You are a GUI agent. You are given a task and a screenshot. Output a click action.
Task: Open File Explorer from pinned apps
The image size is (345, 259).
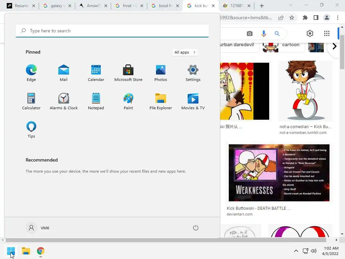click(161, 102)
